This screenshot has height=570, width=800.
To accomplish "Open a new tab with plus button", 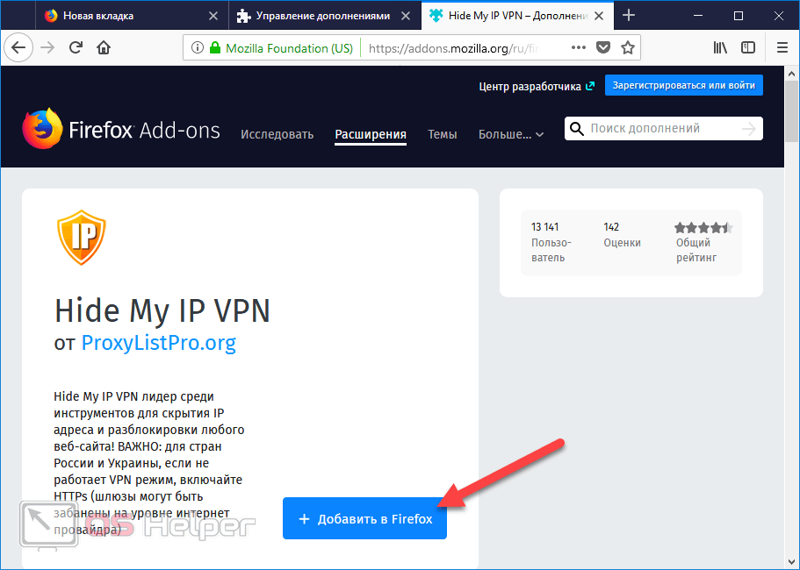I will pos(629,16).
